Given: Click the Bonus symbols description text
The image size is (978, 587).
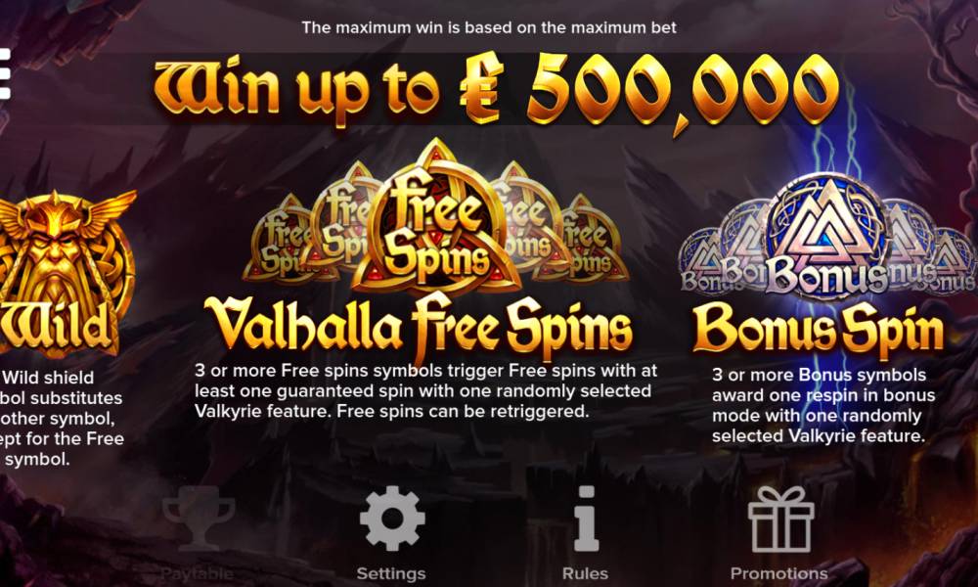Looking at the screenshot, I should tap(823, 405).
